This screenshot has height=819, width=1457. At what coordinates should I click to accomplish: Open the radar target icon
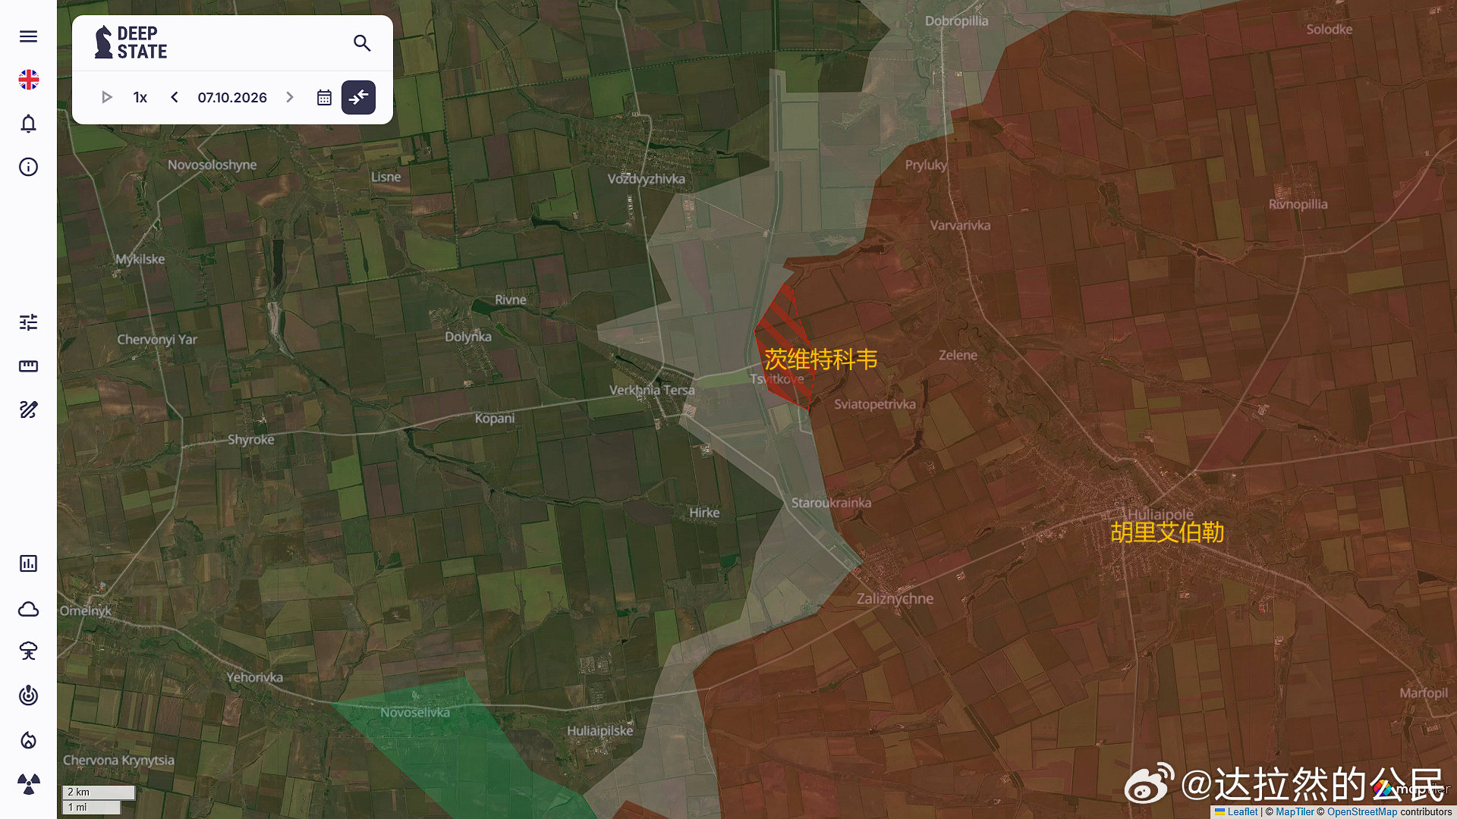coord(28,695)
